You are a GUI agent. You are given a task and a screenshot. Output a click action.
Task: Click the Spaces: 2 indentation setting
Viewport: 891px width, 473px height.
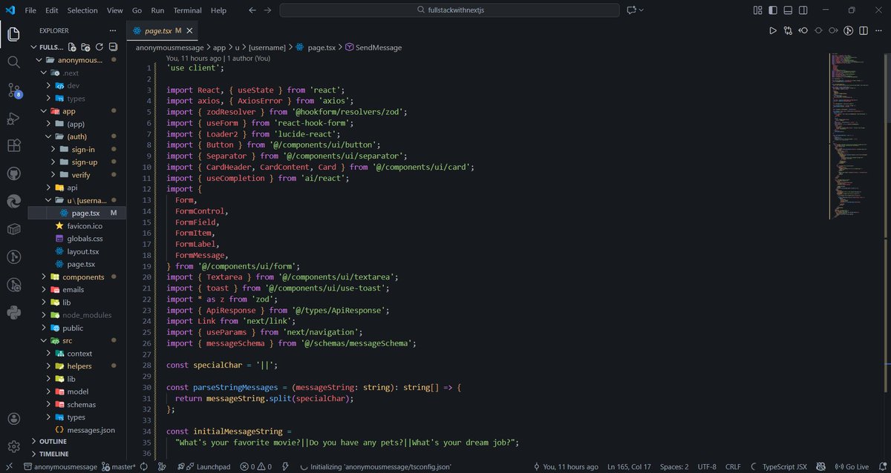(674, 466)
